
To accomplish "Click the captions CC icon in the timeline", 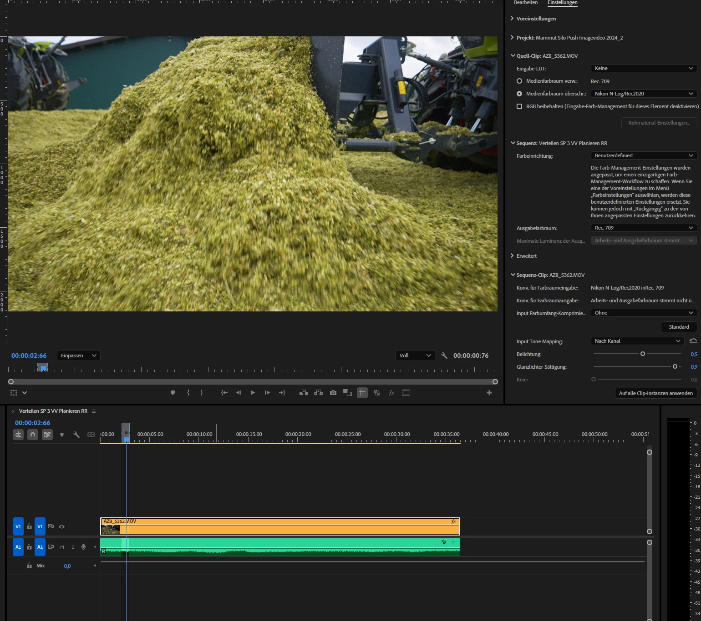I will [91, 435].
